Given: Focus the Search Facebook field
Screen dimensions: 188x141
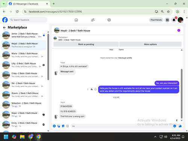Looking at the screenshot, I should click(28, 20).
